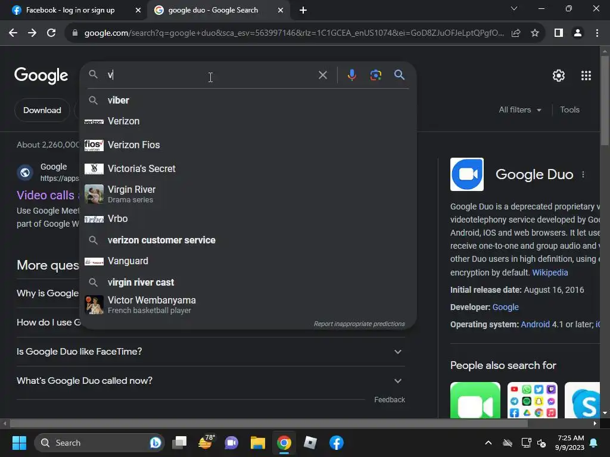Click the vertical page scrollbar

(x=605, y=101)
